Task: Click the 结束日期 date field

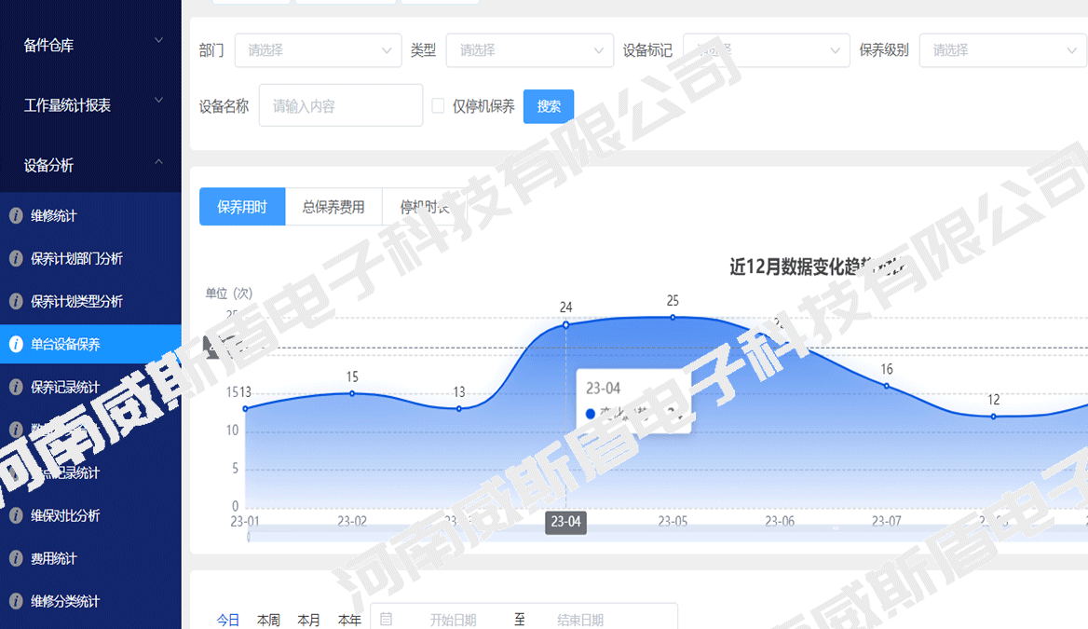Action: [x=580, y=620]
